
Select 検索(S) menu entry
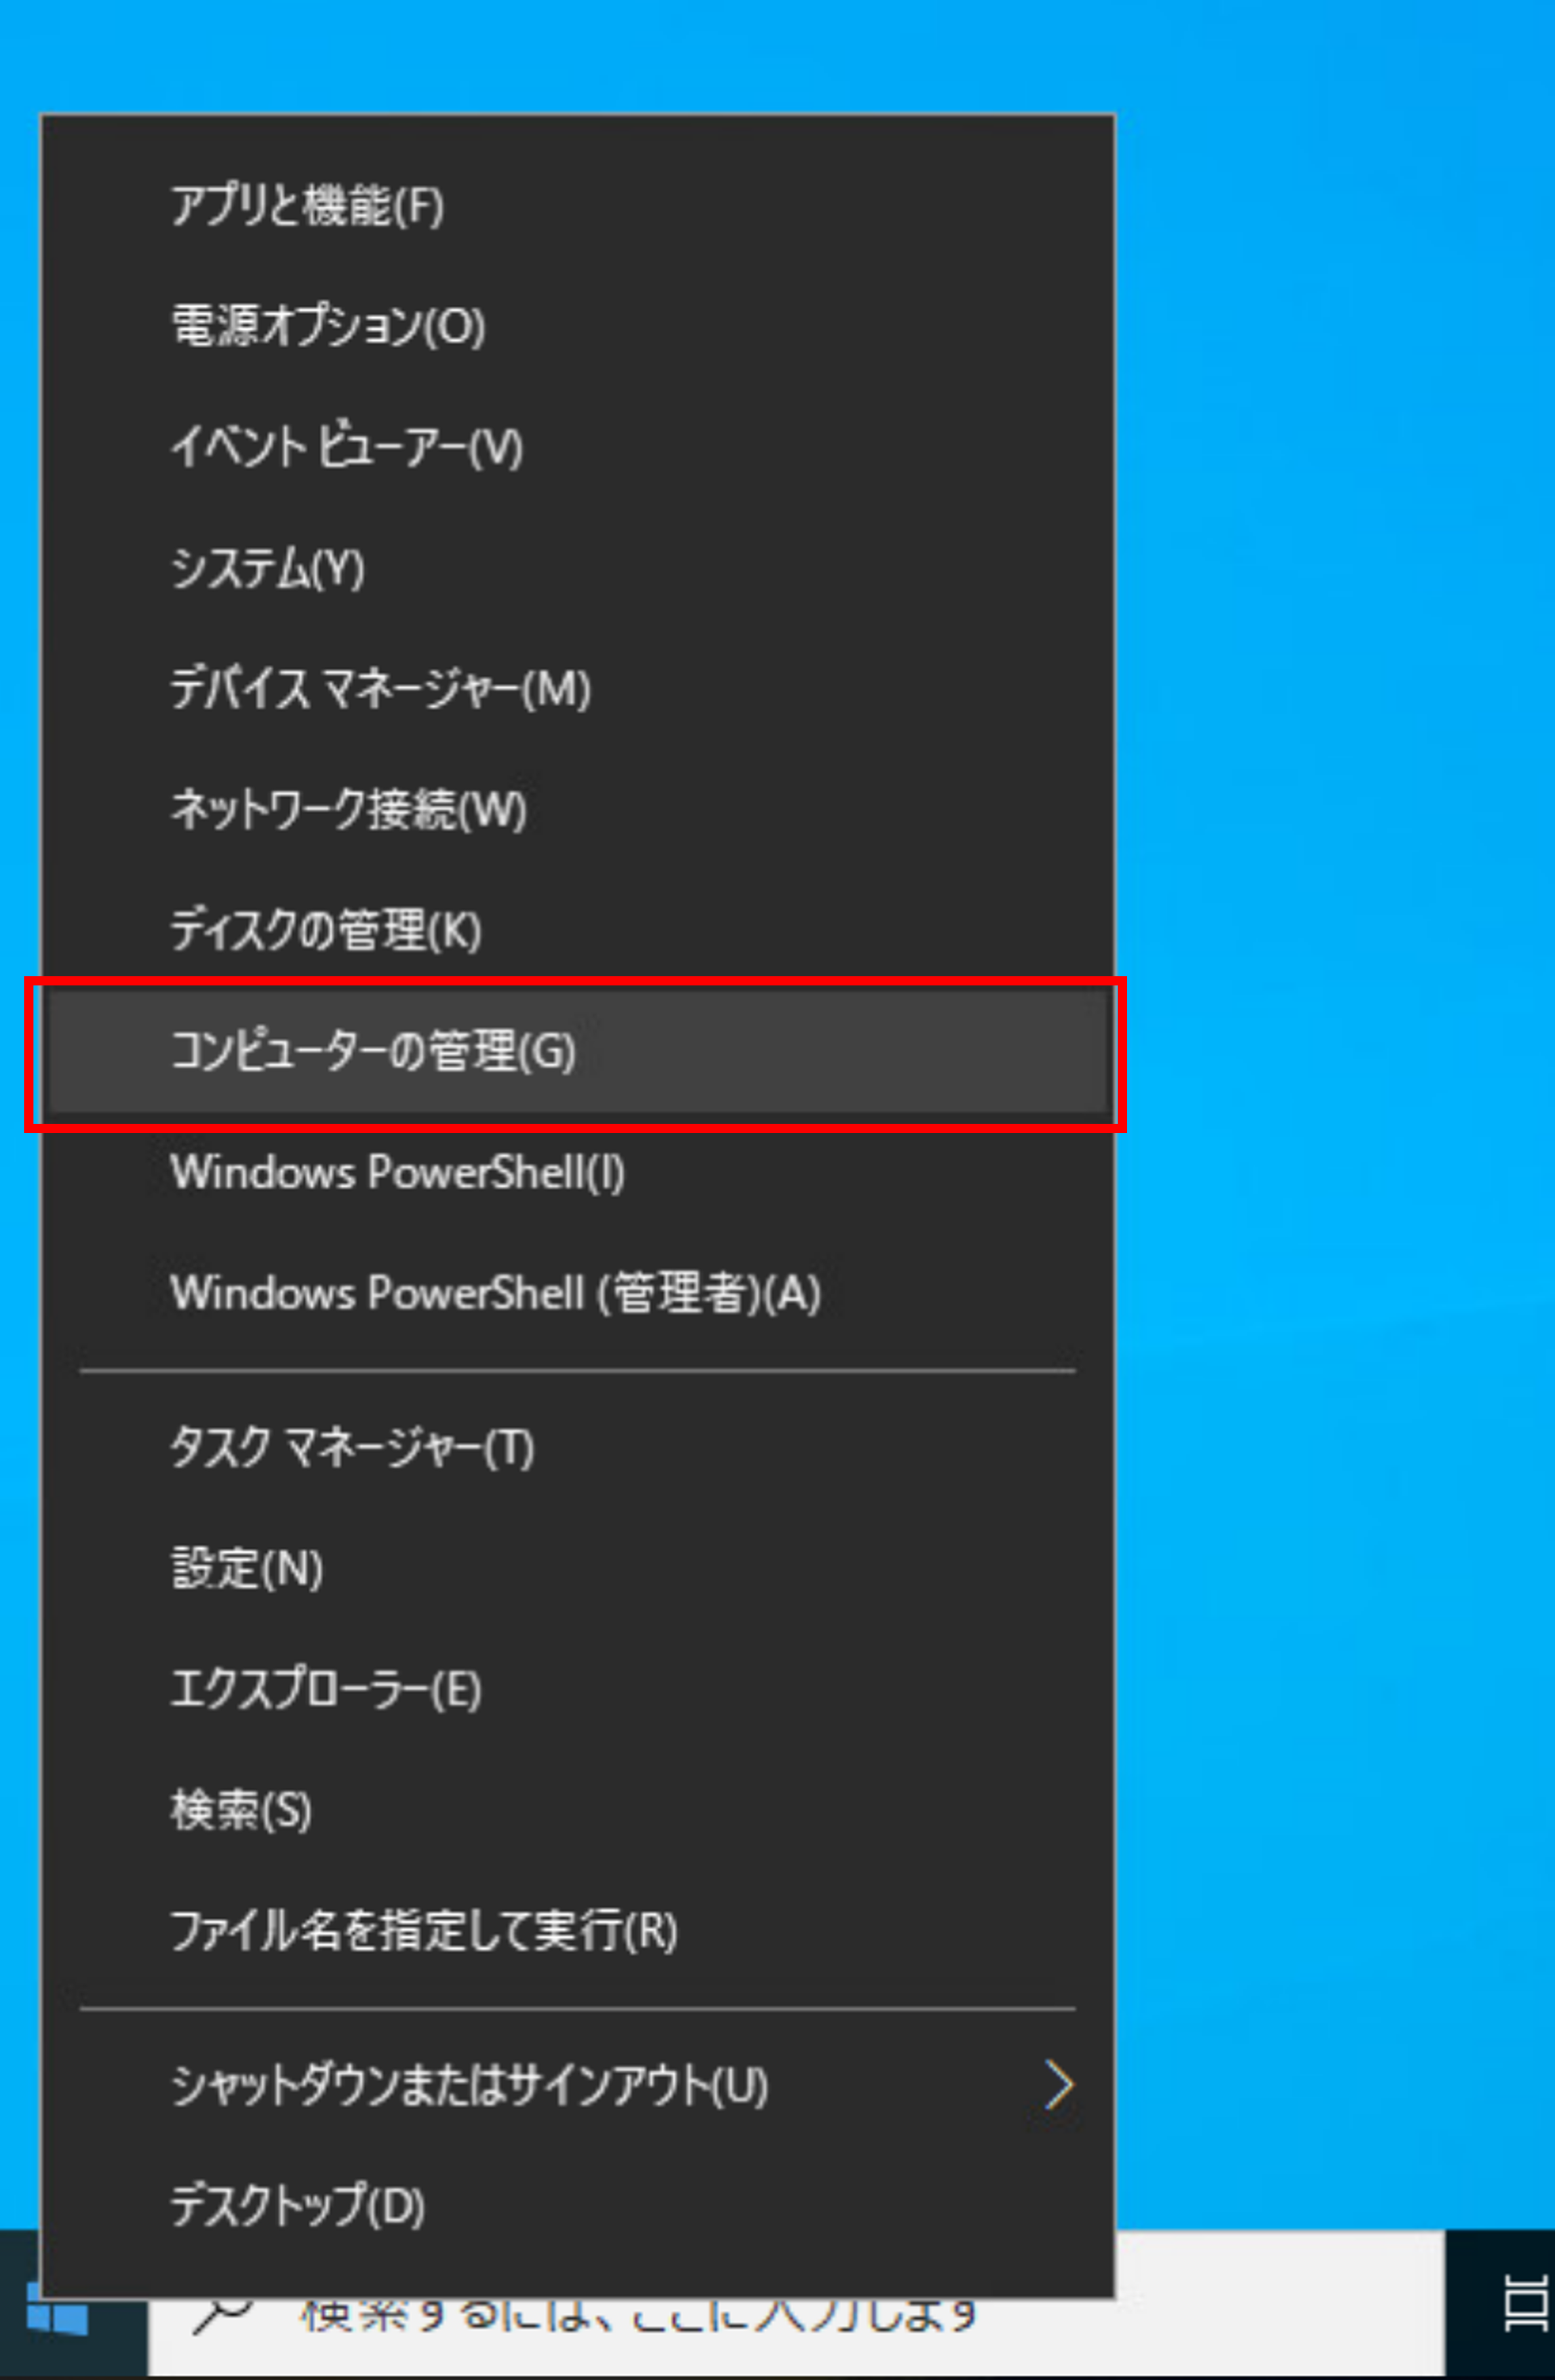[x=577, y=1810]
